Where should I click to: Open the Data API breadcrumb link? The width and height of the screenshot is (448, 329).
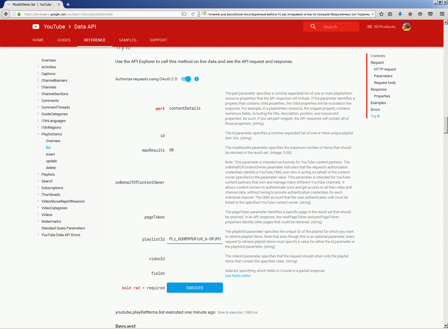[85, 27]
